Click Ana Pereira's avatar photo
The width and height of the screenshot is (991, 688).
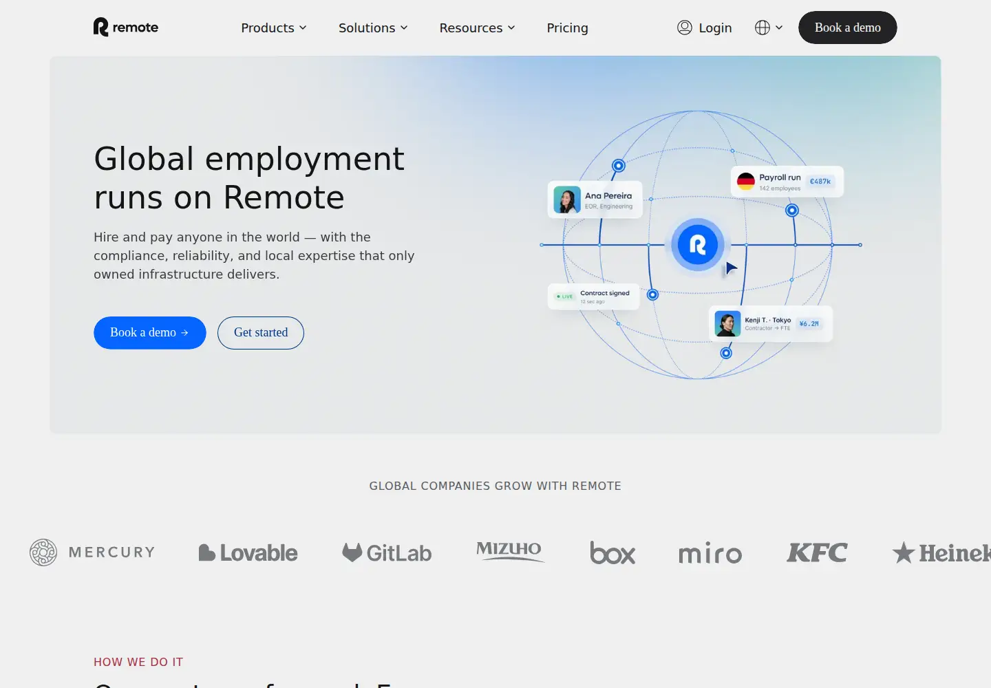coord(567,200)
